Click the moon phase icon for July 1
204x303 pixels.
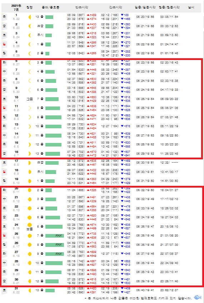click(30, 17)
